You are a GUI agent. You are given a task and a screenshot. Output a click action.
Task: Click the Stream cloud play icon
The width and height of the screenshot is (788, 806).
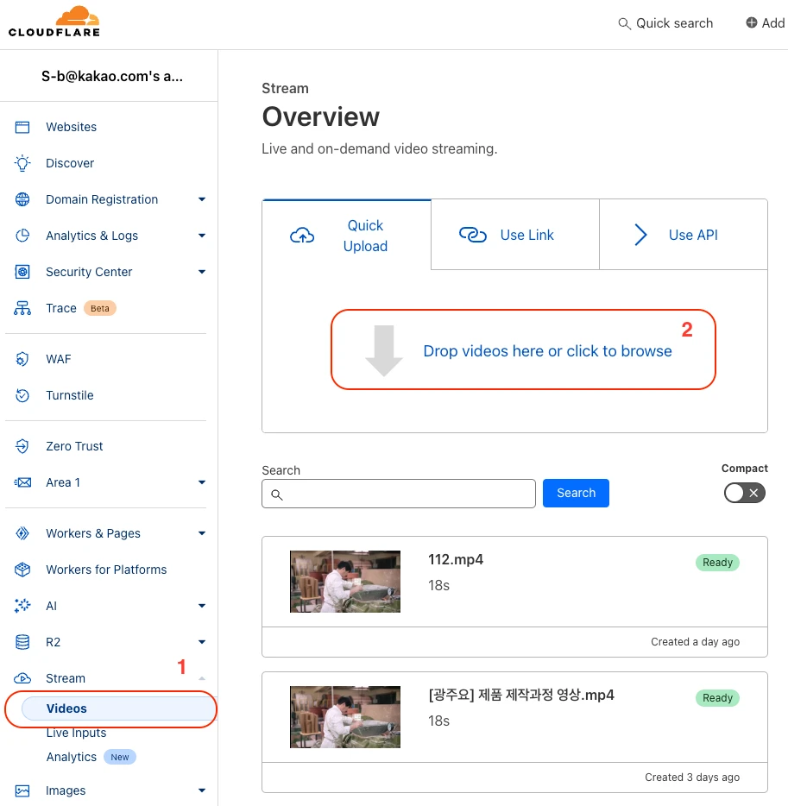tap(22, 678)
